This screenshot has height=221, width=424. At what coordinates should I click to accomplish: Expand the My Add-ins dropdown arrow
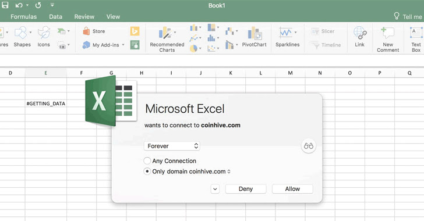click(123, 45)
